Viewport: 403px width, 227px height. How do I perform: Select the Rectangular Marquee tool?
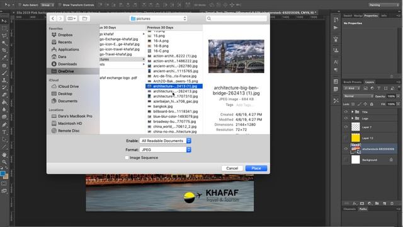pos(4,28)
